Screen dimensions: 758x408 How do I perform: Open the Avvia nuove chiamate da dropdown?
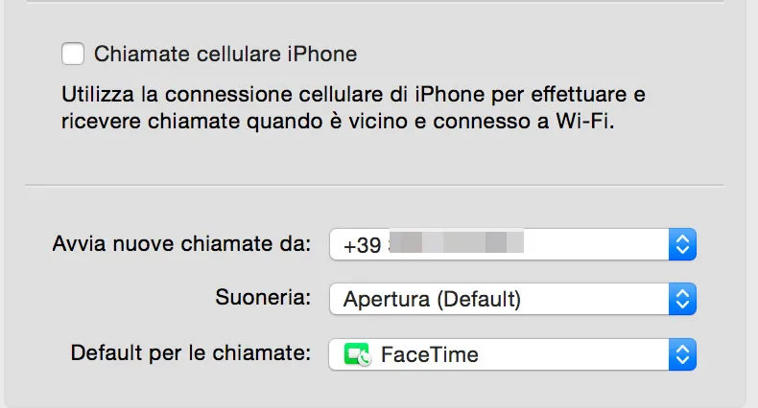499,244
